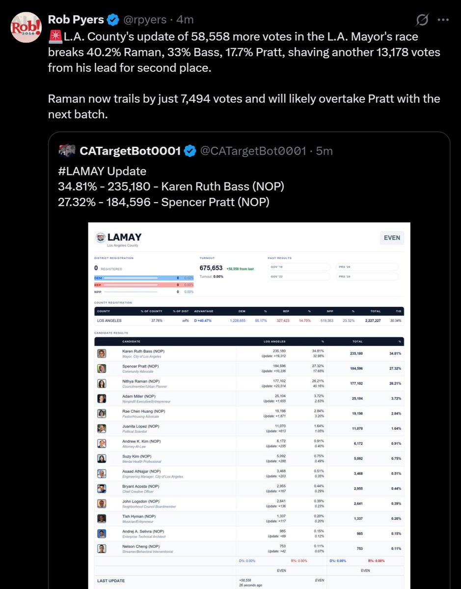This screenshot has height=589, width=461.
Task: Click the CATargetBot0001 avatar icon
Action: pos(67,151)
